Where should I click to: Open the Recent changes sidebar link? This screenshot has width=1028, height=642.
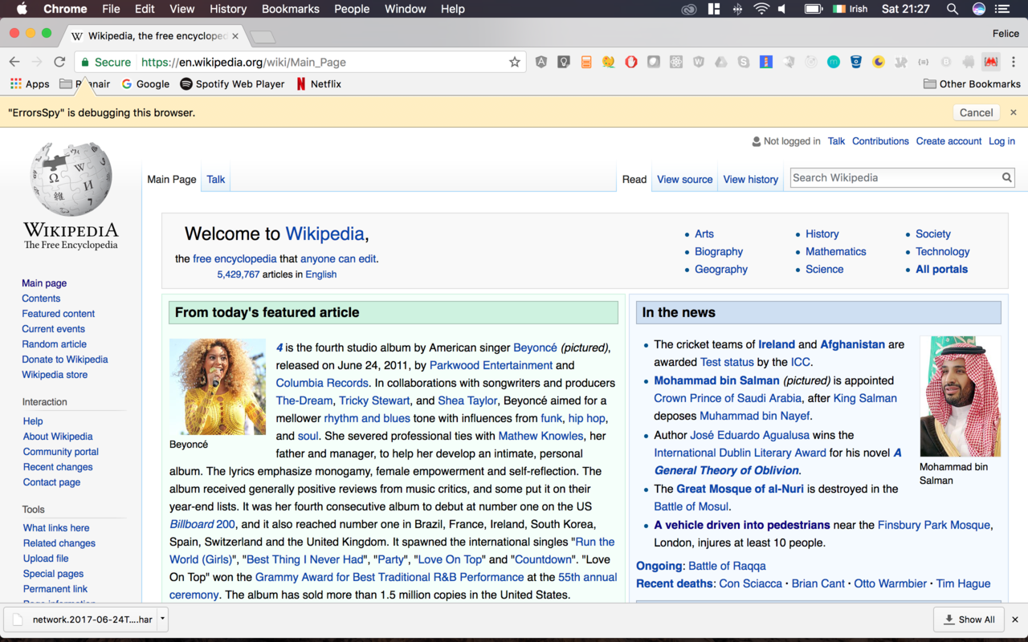tap(58, 467)
